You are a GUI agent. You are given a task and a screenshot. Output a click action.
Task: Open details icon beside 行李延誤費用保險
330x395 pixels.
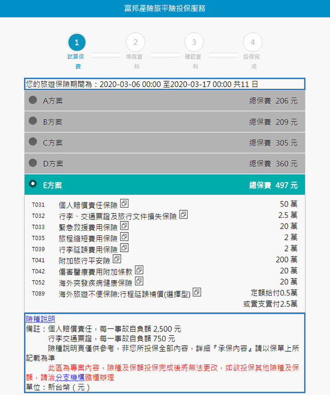click(x=124, y=248)
